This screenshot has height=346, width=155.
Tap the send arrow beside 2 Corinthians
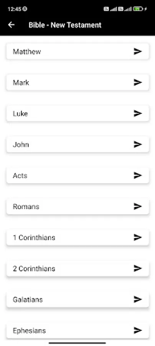(x=138, y=269)
